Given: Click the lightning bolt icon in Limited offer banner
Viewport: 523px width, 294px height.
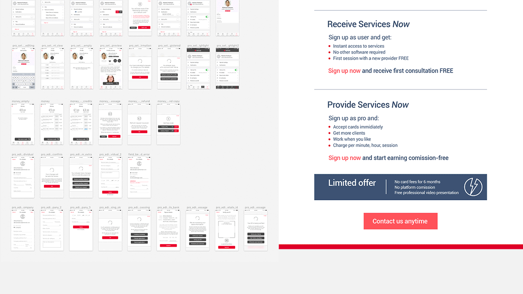Looking at the screenshot, I should pos(473,187).
